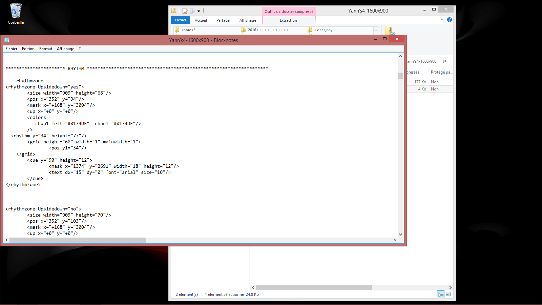Viewport: 542px width, 305px height.
Task: Minimize the Bloc-notes window
Action: point(375,39)
